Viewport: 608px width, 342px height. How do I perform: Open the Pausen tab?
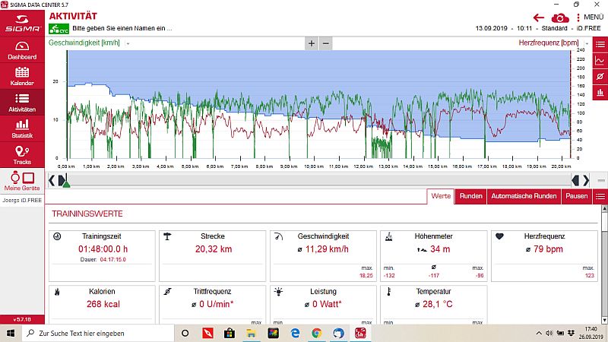click(x=576, y=196)
